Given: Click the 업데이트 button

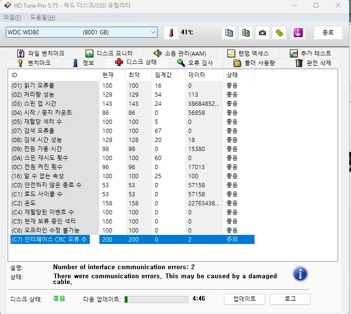Looking at the screenshot, I should click(245, 299).
